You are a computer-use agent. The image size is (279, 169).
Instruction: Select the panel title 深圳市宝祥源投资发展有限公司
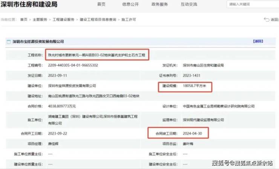click(38, 41)
